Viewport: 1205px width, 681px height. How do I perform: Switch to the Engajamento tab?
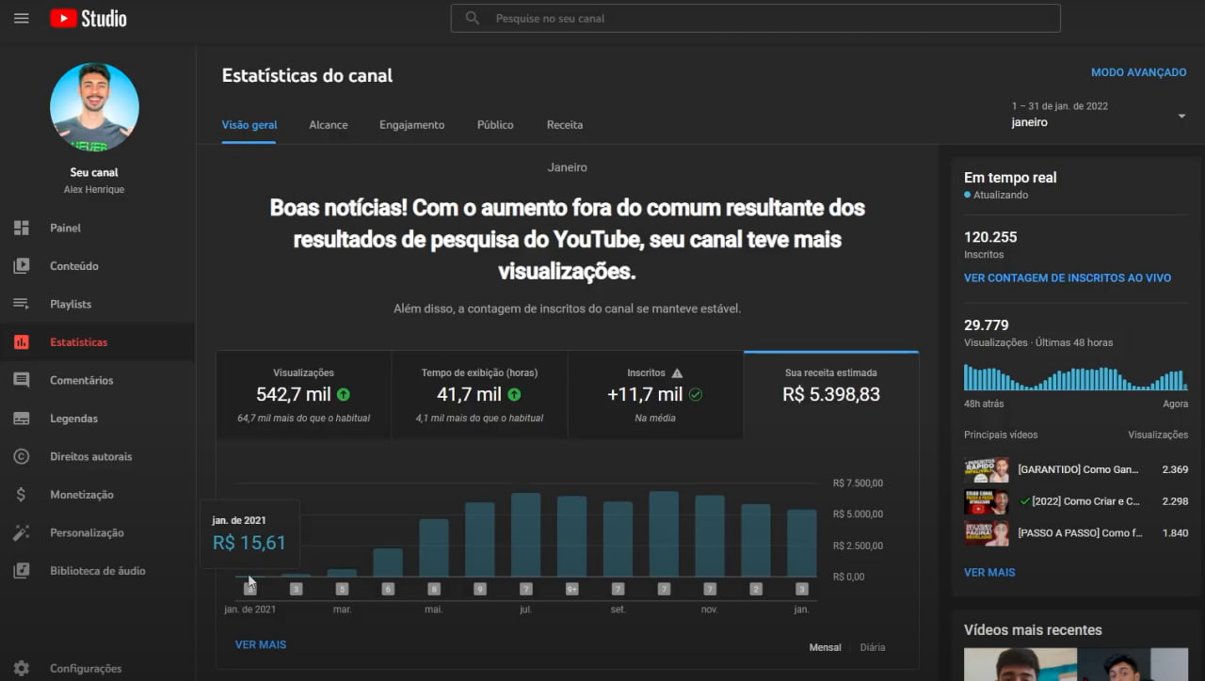(x=412, y=125)
